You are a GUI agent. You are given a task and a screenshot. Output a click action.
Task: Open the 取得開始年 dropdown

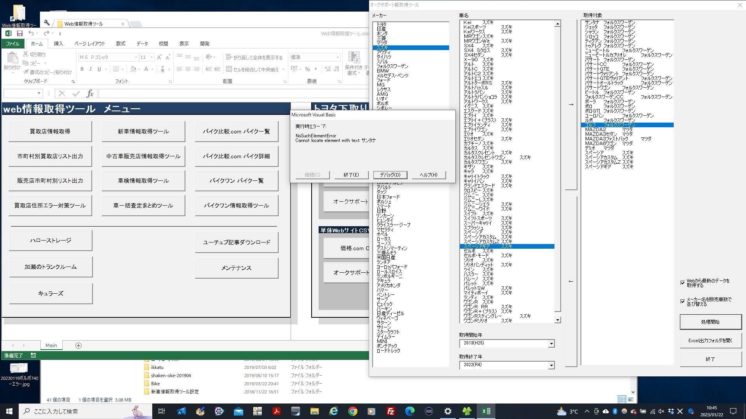[x=551, y=343]
